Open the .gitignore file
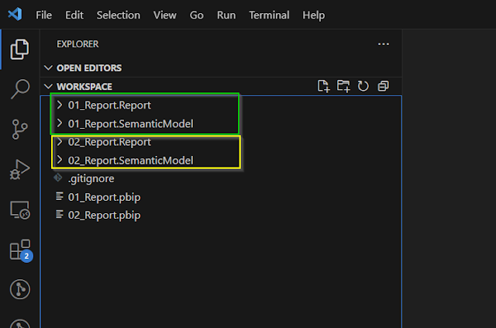 (91, 178)
